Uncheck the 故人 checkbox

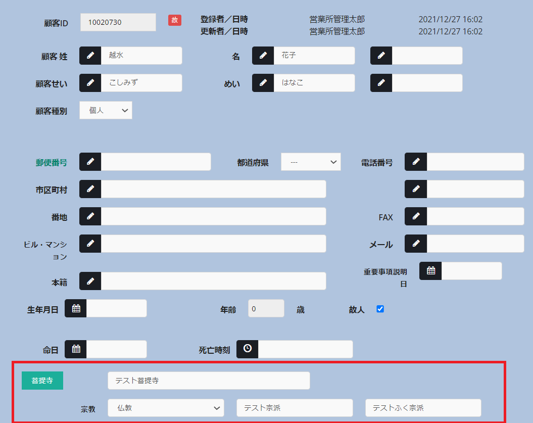380,309
